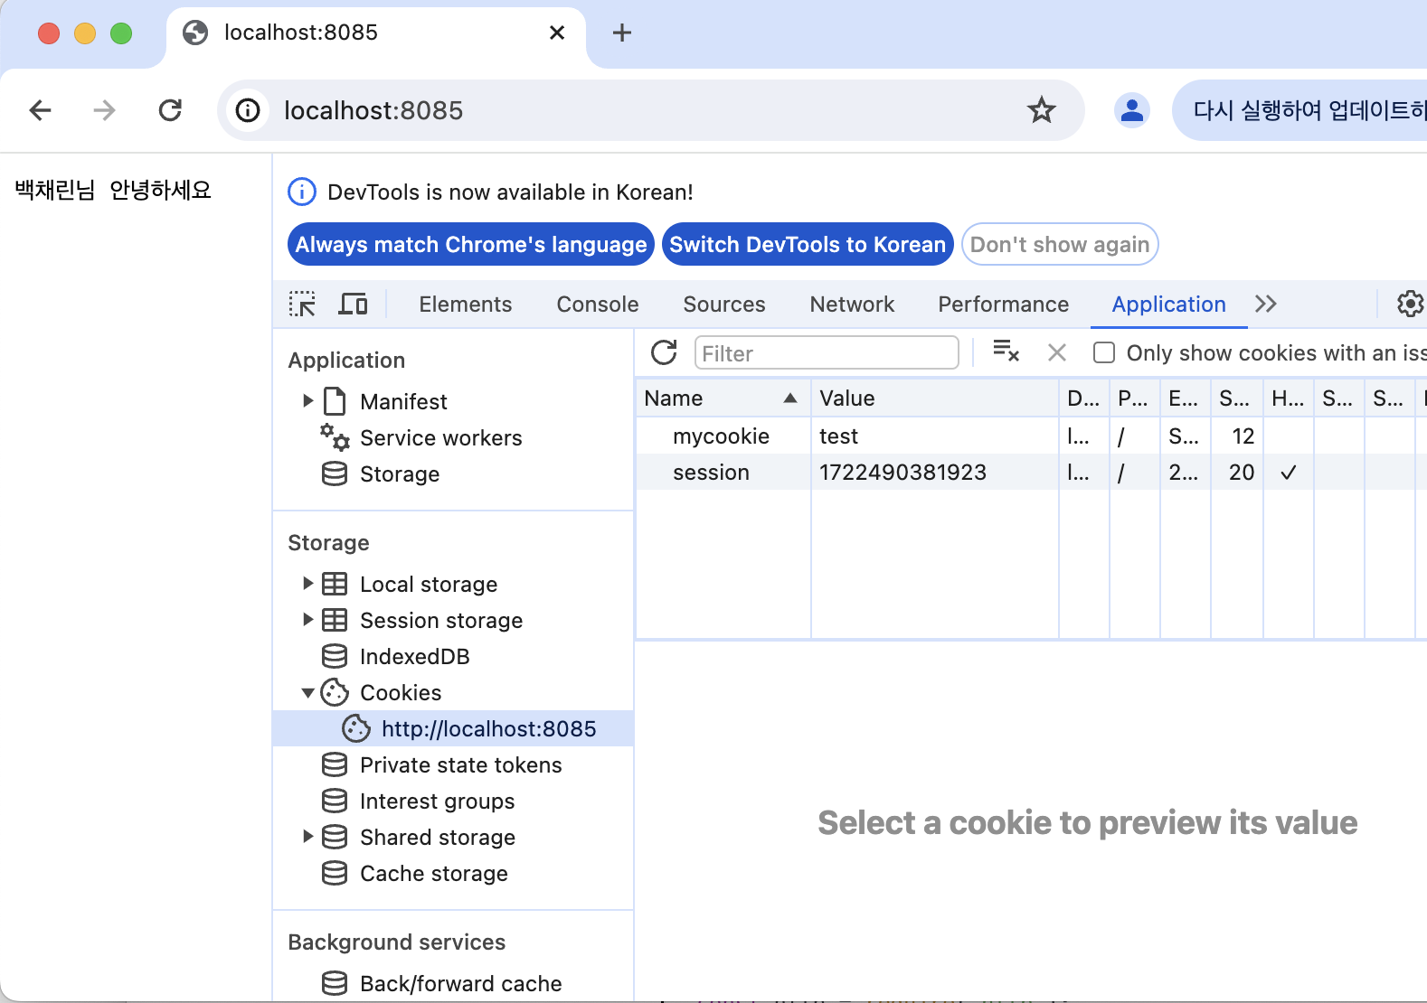The image size is (1427, 1003).
Task: Expand the Shared storage tree
Action: 307,836
